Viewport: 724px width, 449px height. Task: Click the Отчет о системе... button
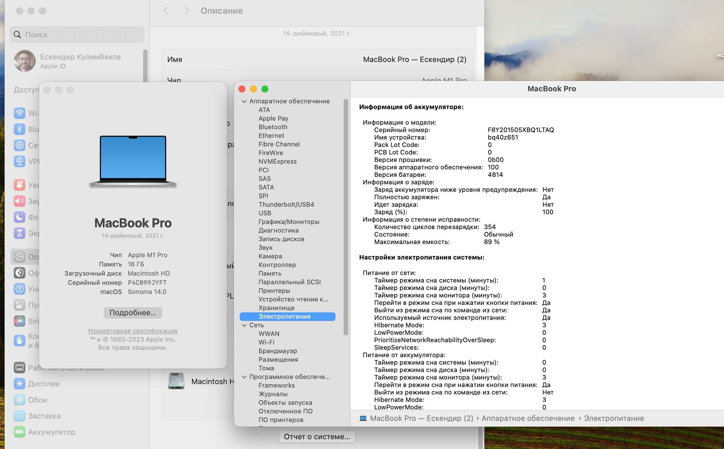pyautogui.click(x=317, y=437)
